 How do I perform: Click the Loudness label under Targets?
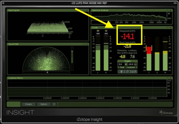point(131,67)
